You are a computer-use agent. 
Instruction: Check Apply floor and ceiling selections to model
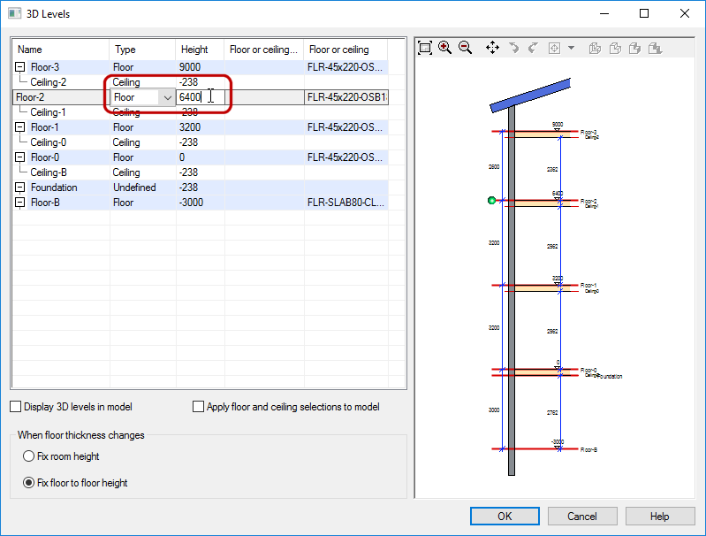(199, 407)
